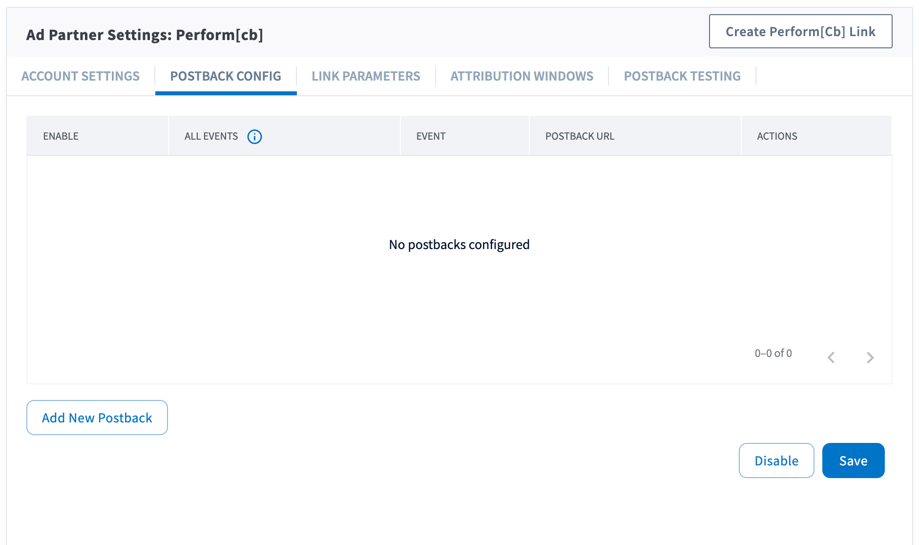Image resolution: width=919 pixels, height=545 pixels.
Task: Click the Ad Partner Settings heading
Action: 145,35
